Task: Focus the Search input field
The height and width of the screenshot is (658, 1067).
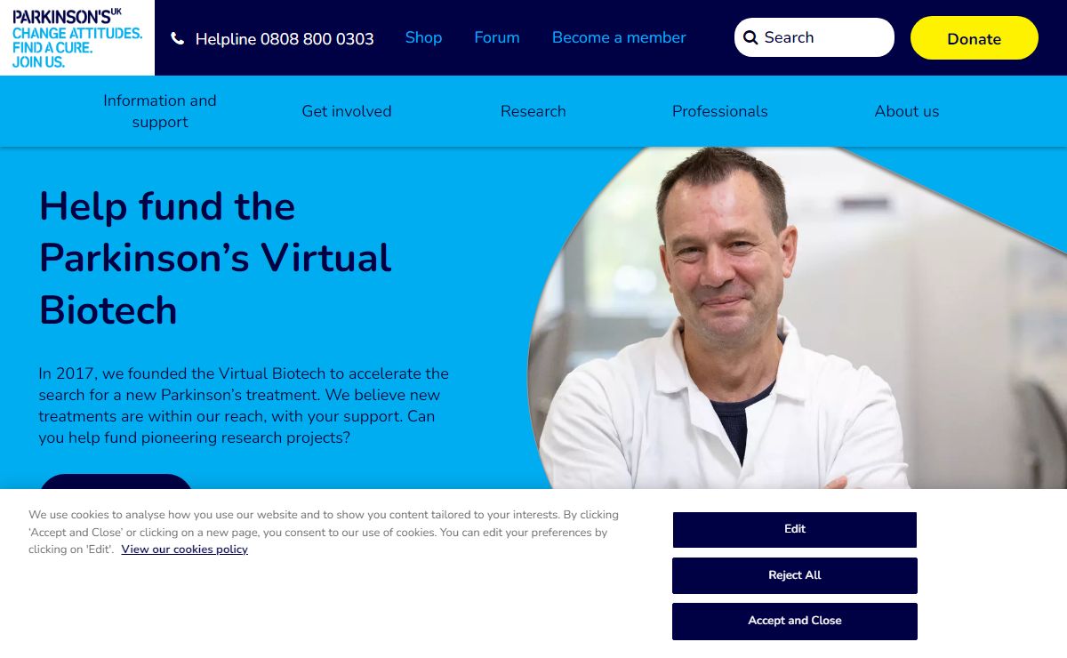Action: tap(814, 37)
